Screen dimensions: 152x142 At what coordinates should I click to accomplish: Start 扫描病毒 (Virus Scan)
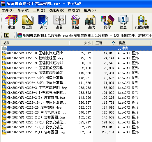tap(142, 22)
